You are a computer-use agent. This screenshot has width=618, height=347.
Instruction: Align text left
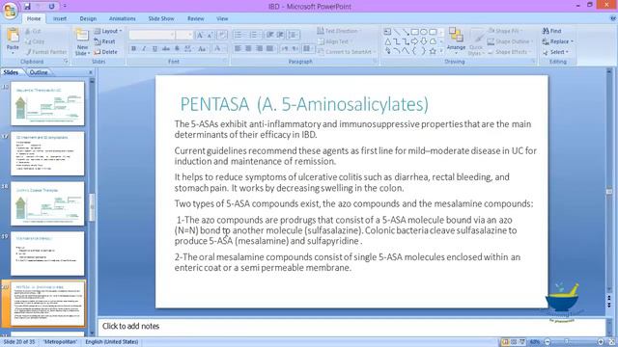click(x=238, y=49)
